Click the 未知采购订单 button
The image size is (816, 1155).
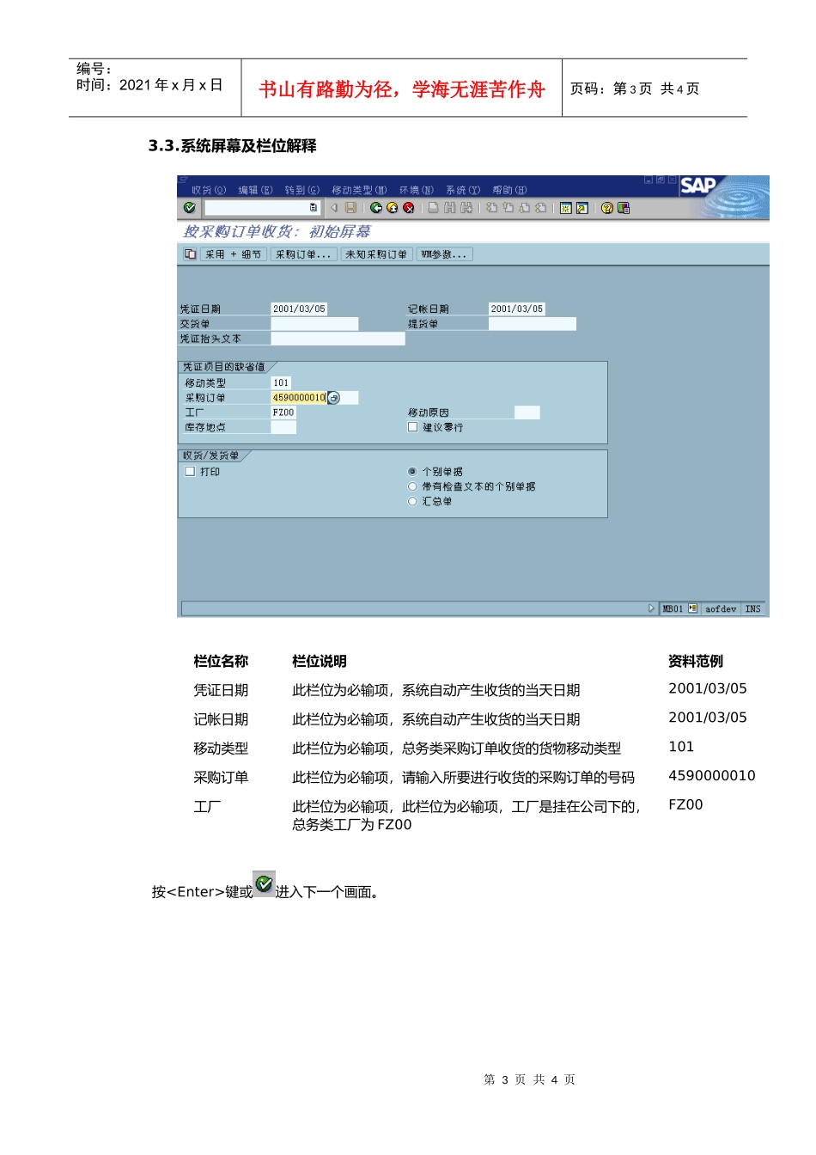tap(376, 254)
